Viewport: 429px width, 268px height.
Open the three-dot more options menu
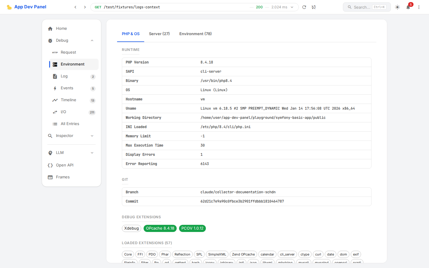click(x=419, y=7)
